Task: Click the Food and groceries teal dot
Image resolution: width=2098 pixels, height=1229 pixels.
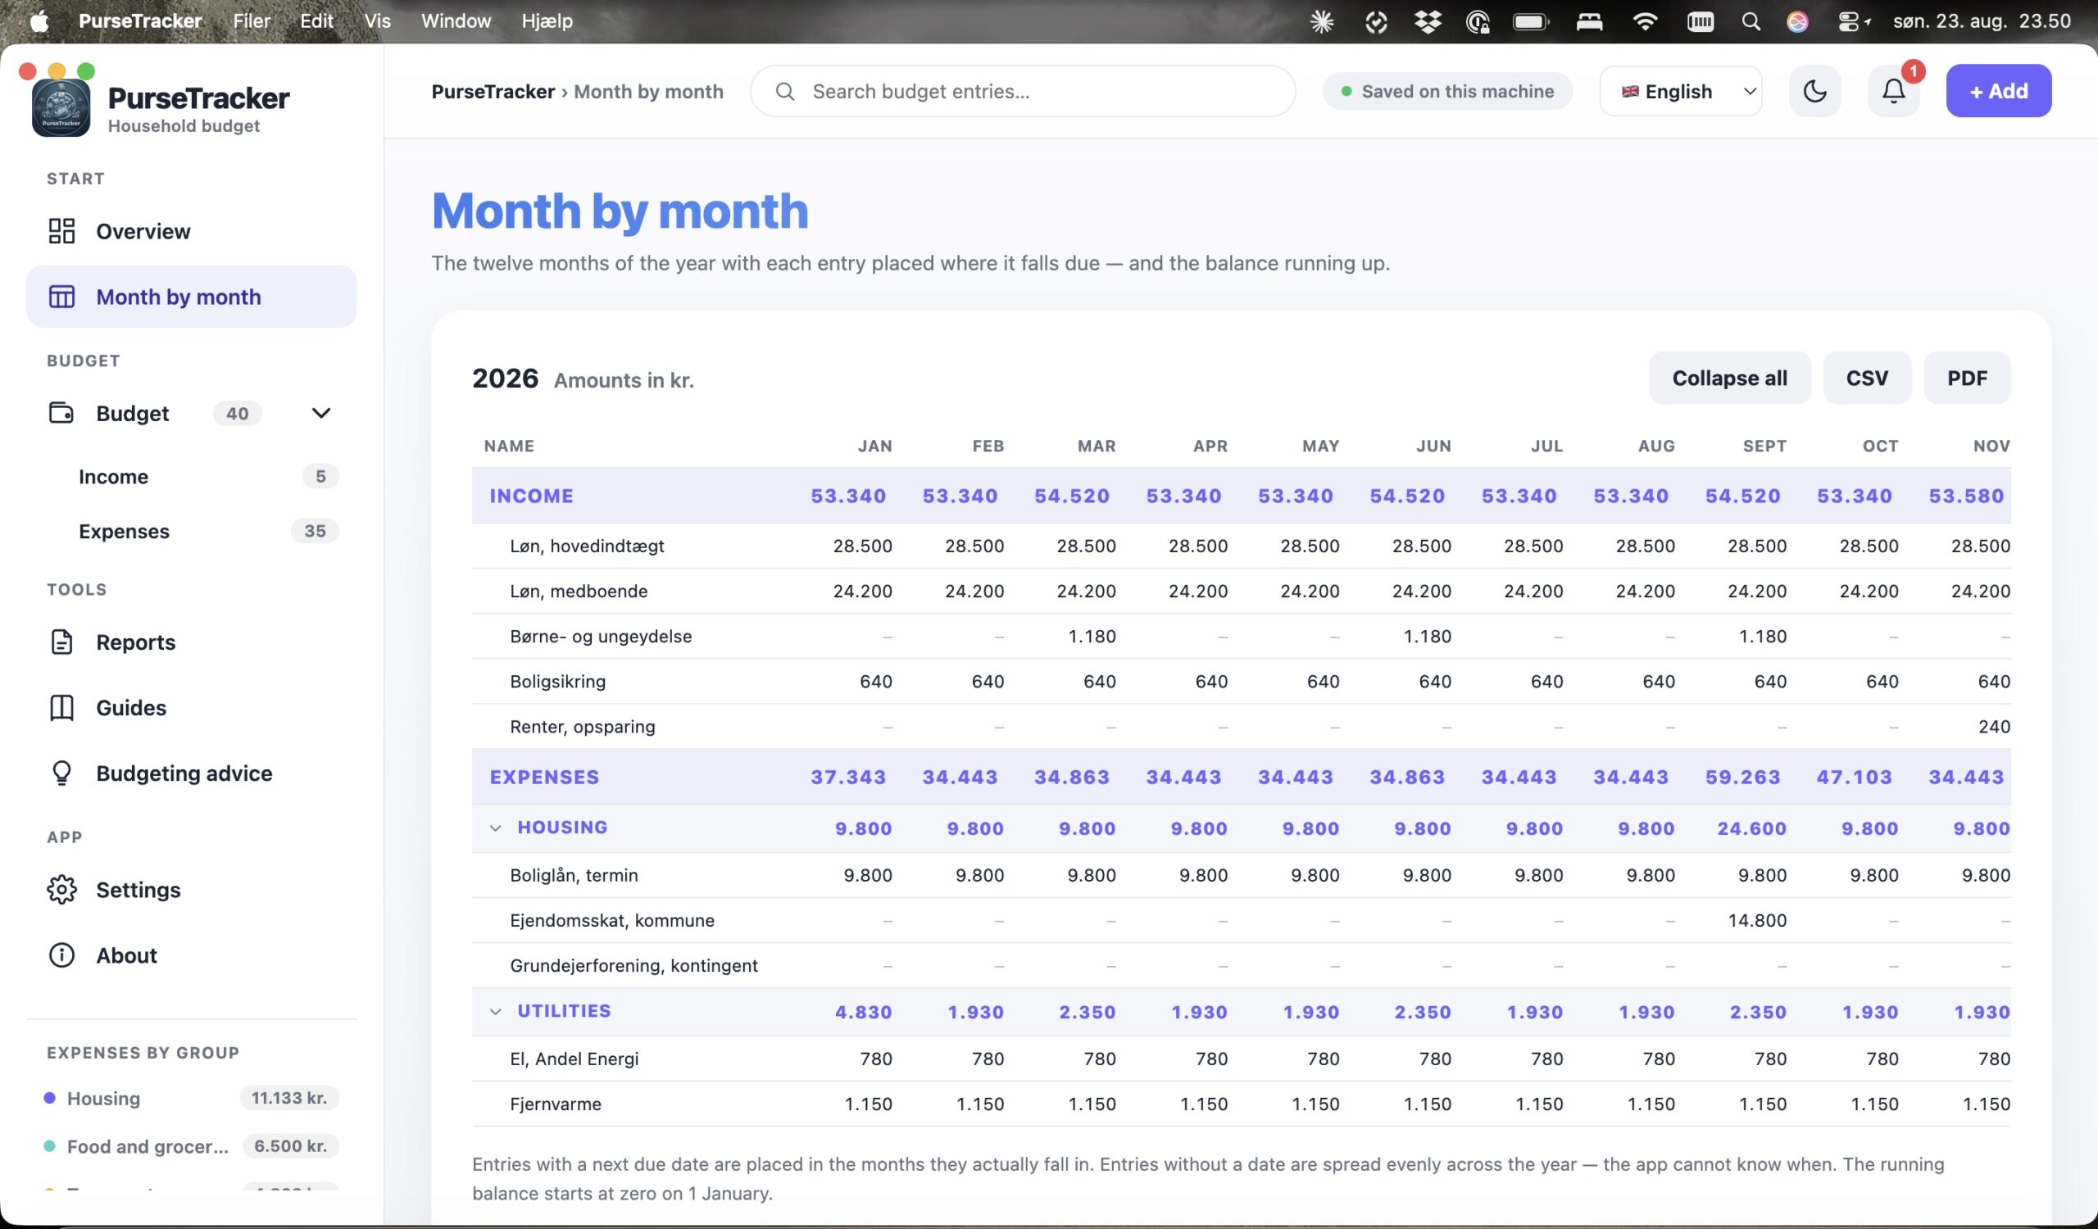Action: 50,1145
